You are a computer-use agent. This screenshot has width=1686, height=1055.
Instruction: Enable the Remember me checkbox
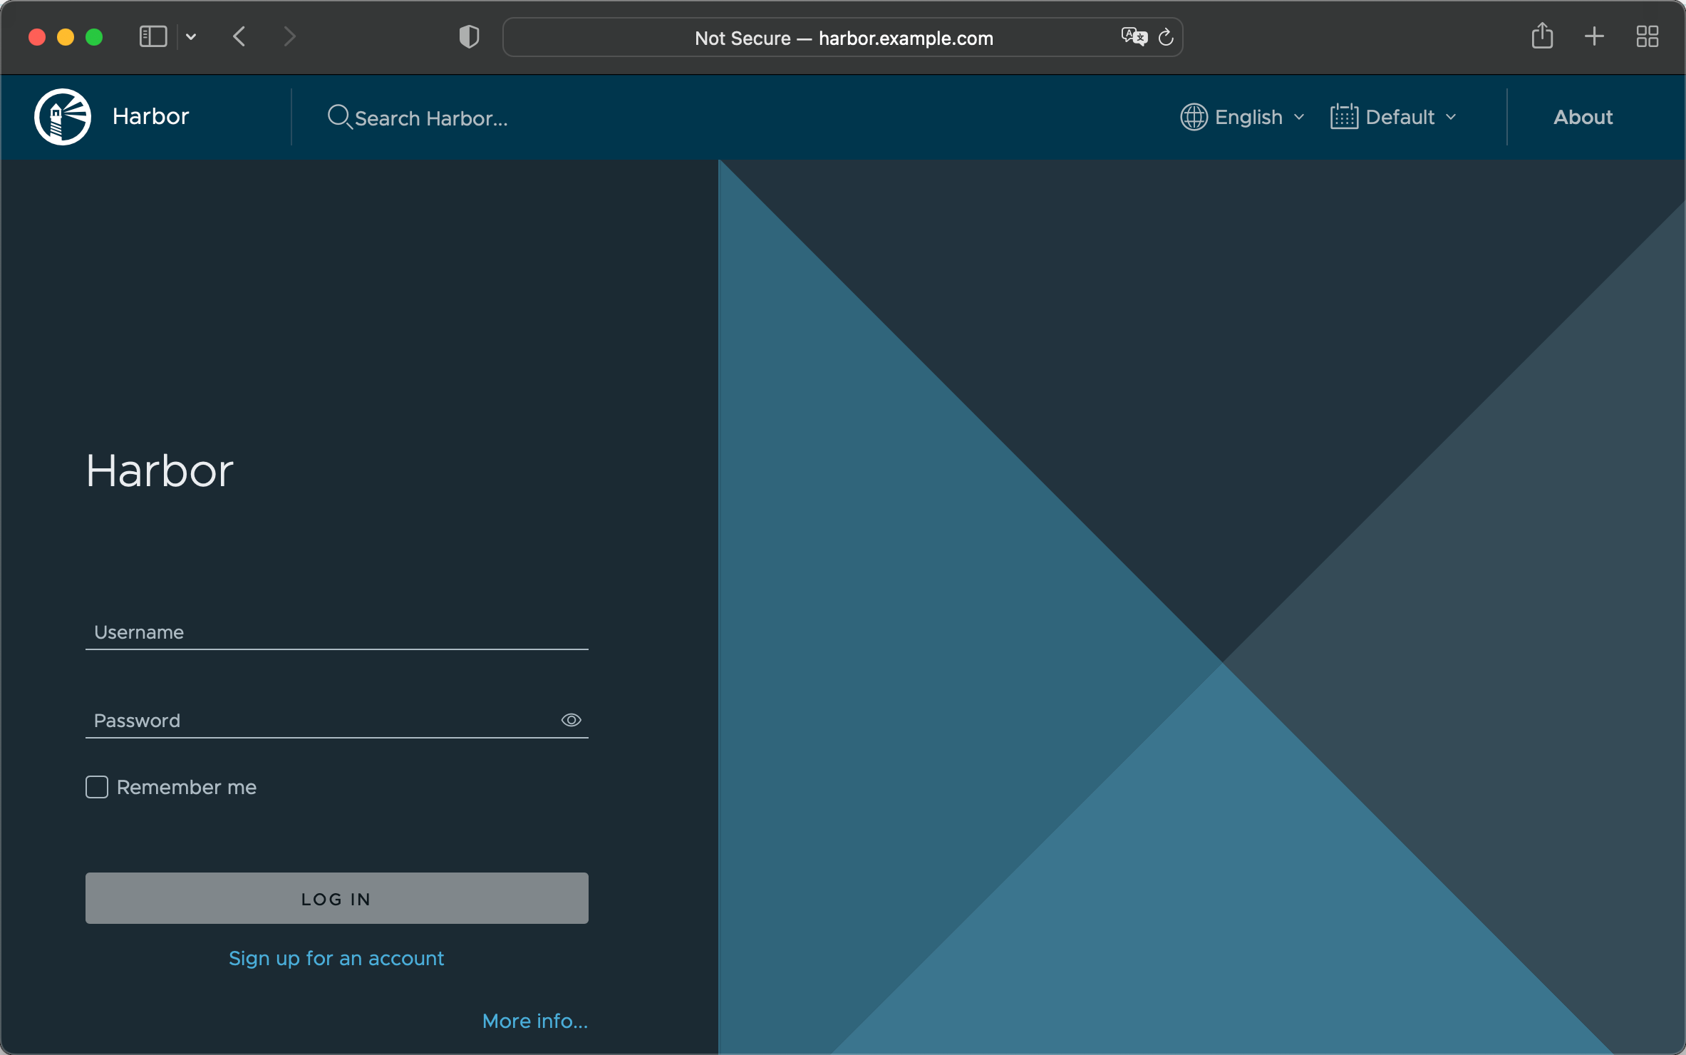coord(96,788)
